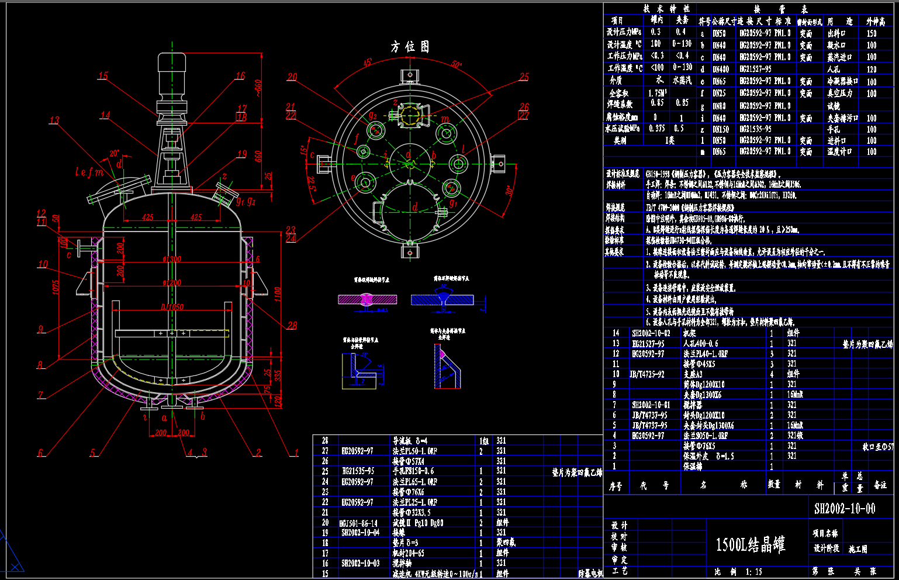This screenshot has width=899, height=580.
Task: Select the magenta hatched weld joint detail
Action: coord(367,299)
